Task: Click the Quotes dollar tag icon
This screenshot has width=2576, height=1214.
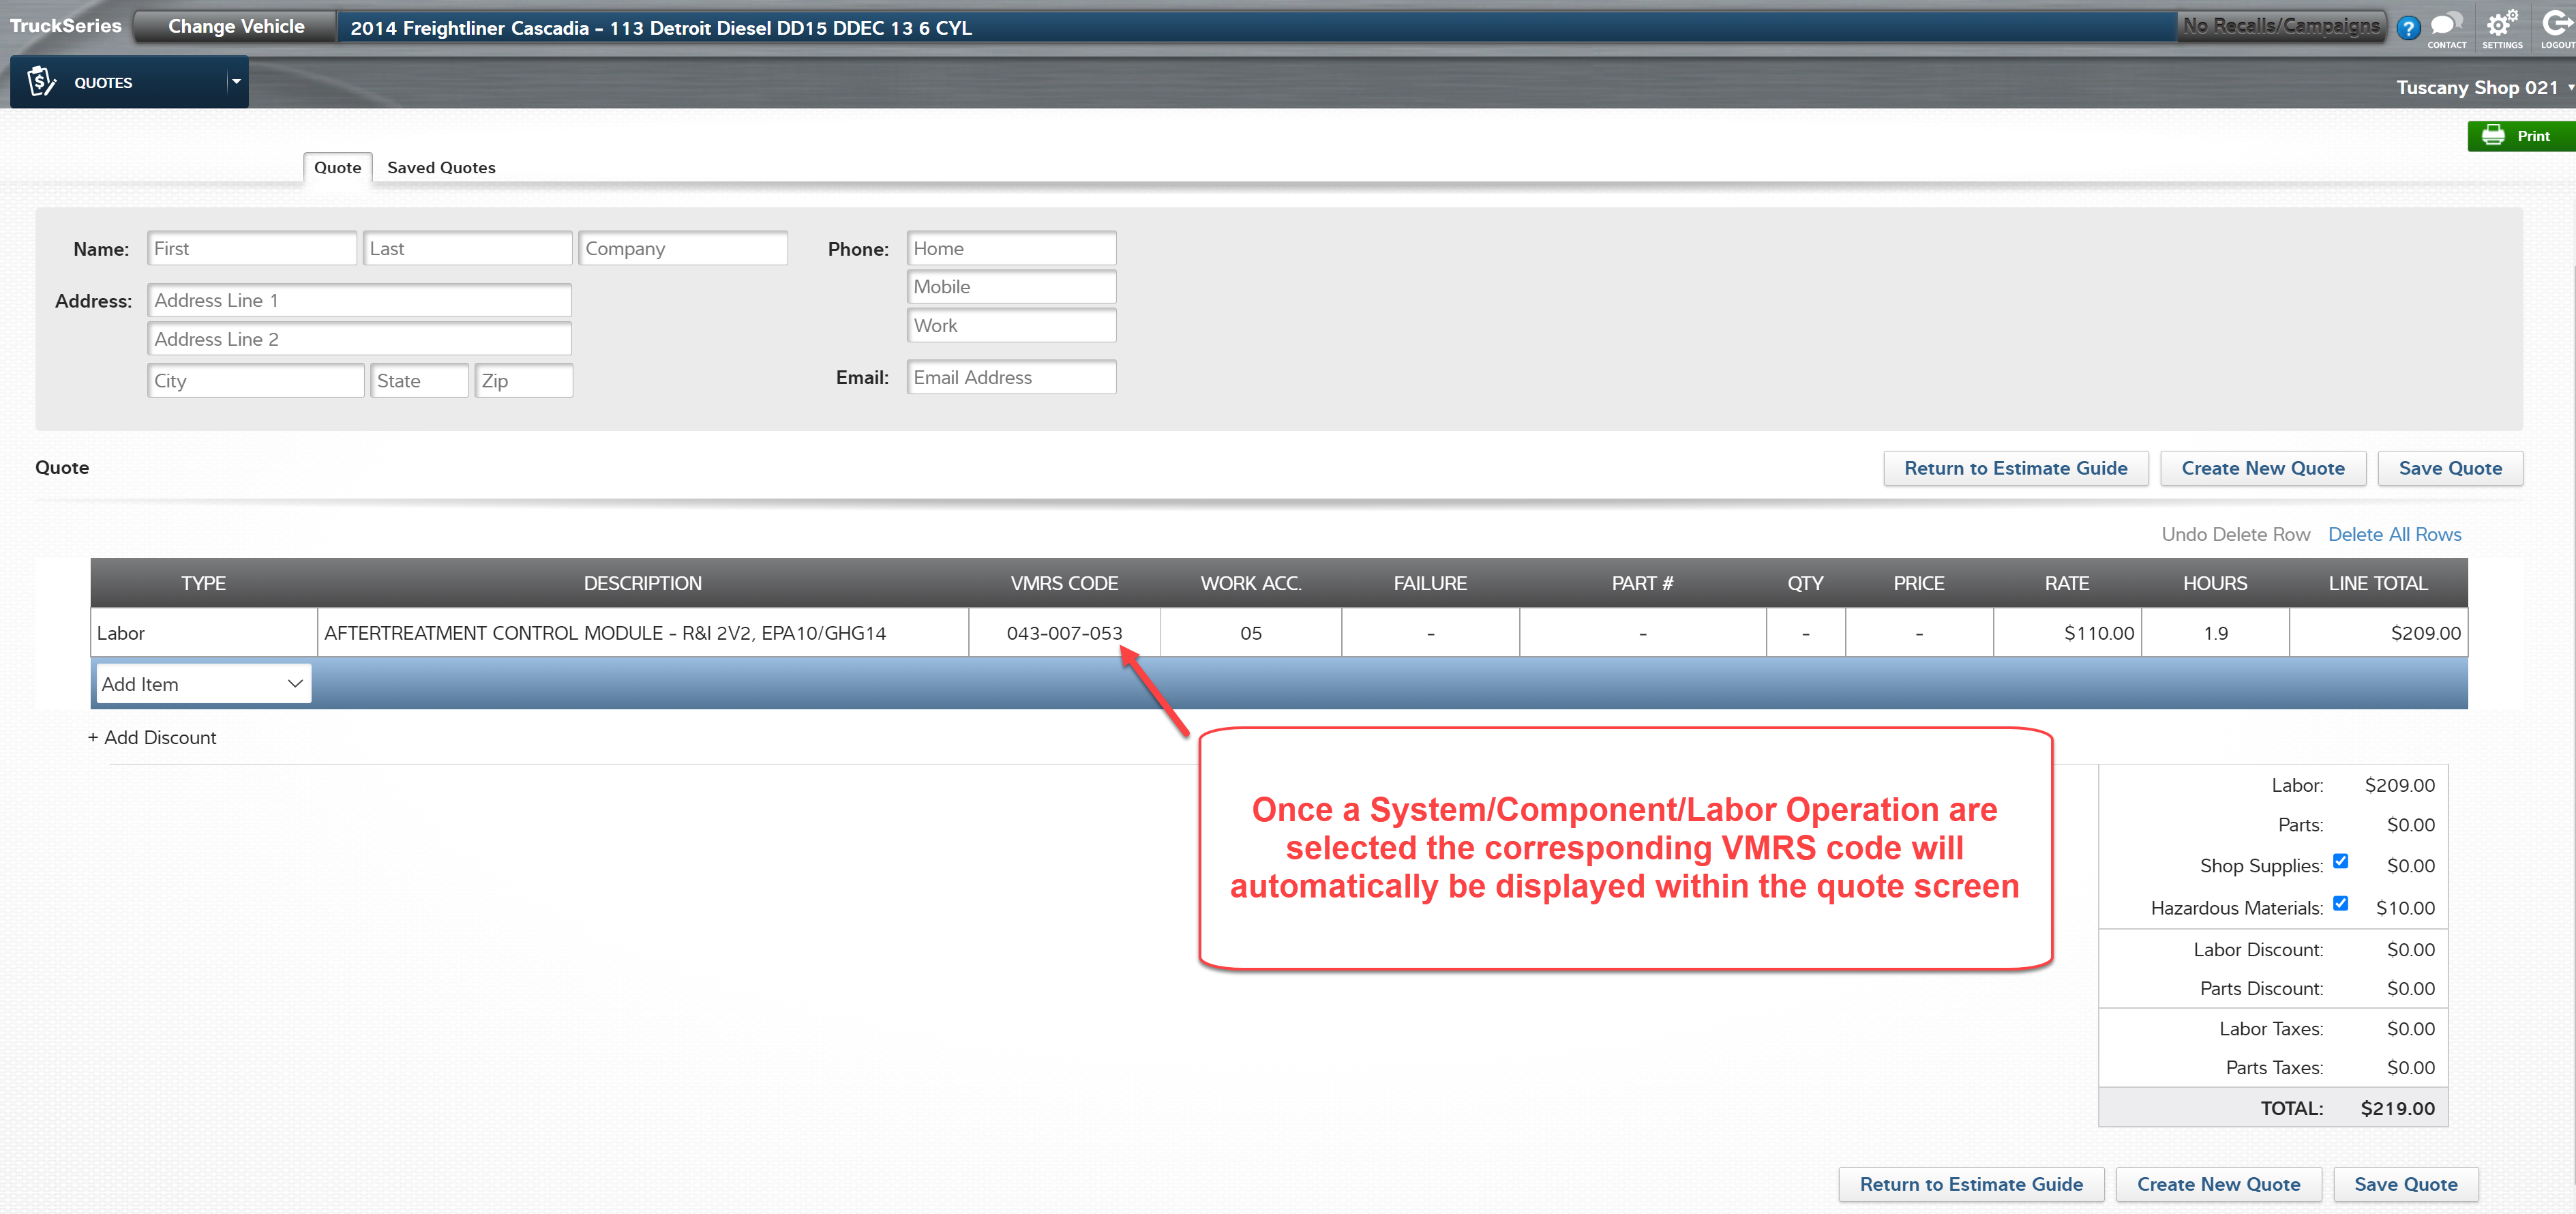Action: 41,82
